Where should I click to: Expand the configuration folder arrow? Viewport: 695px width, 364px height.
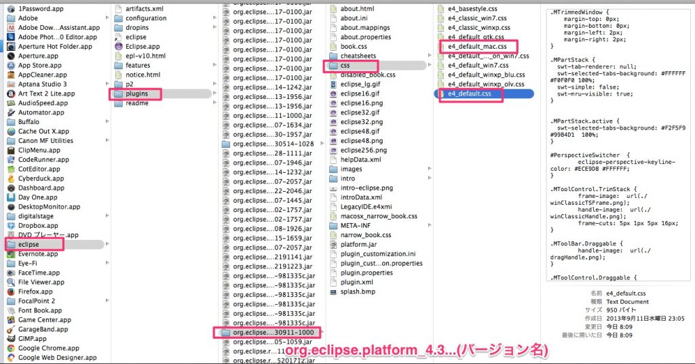214,18
